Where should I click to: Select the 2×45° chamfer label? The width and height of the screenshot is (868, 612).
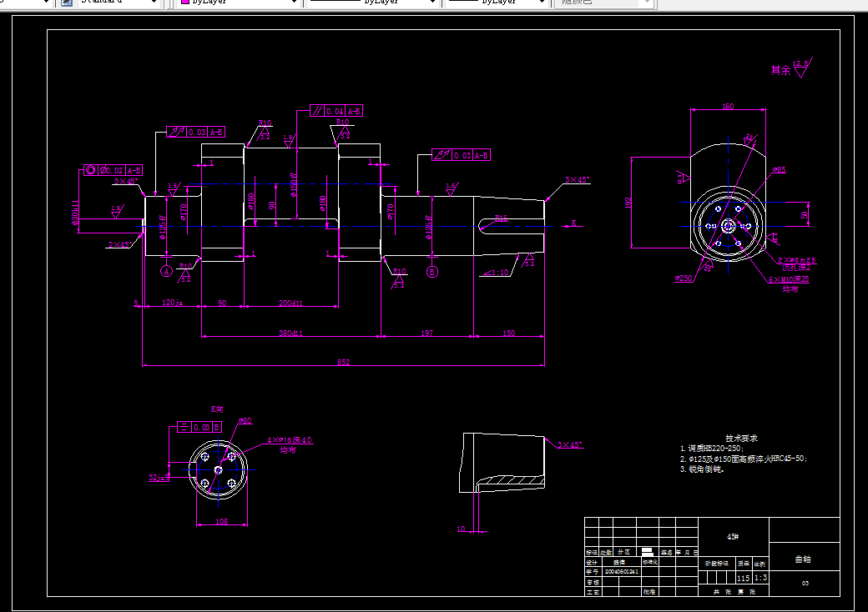(120, 244)
